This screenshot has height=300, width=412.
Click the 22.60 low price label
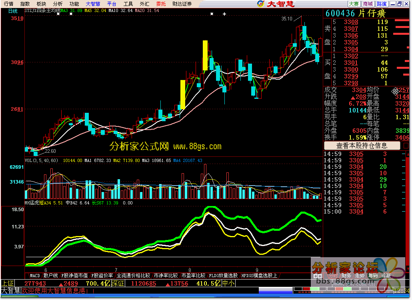50,151
